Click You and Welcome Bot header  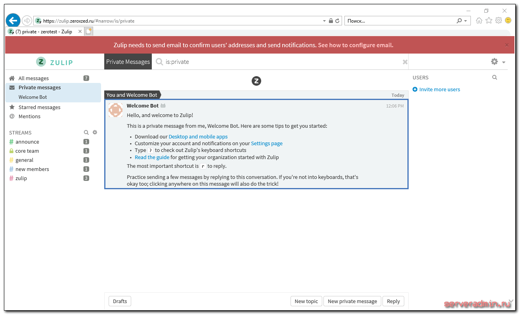(132, 95)
